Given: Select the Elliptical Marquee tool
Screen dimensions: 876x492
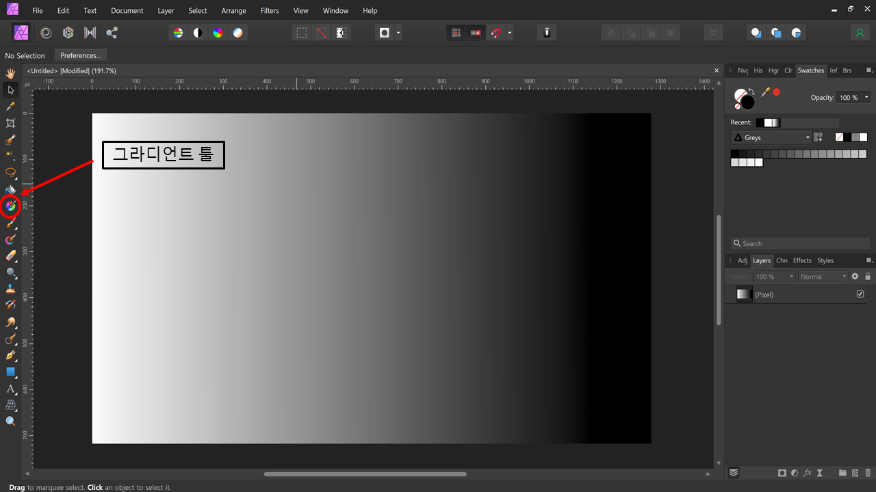Looking at the screenshot, I should (x=10, y=172).
